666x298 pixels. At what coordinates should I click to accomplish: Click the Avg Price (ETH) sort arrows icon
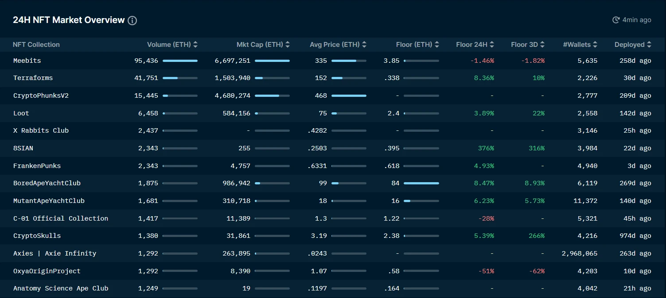[364, 45]
